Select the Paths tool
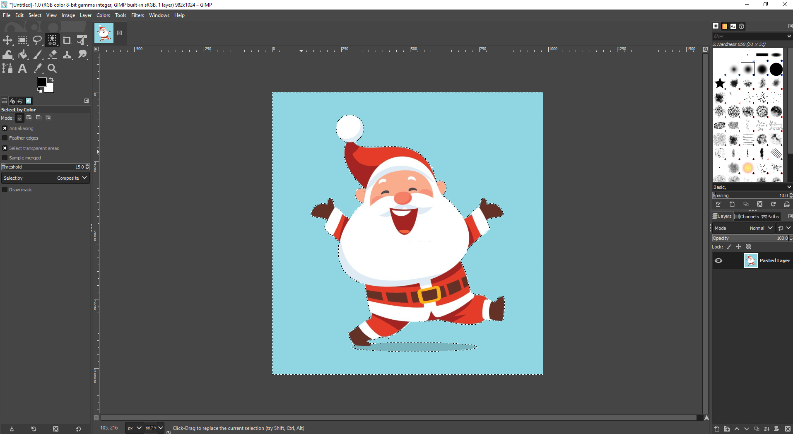The width and height of the screenshot is (793, 434). pyautogui.click(x=7, y=68)
